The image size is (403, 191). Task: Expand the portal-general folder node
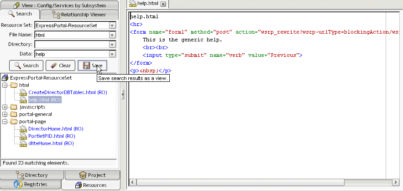[5, 114]
